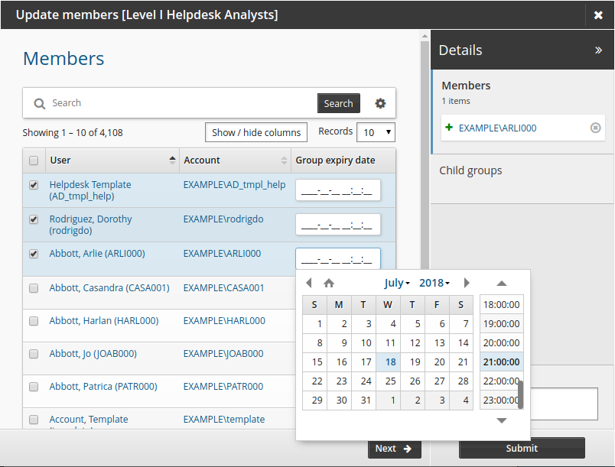Click the settings gear next to Search
This screenshot has width=615, height=467.
pos(380,103)
